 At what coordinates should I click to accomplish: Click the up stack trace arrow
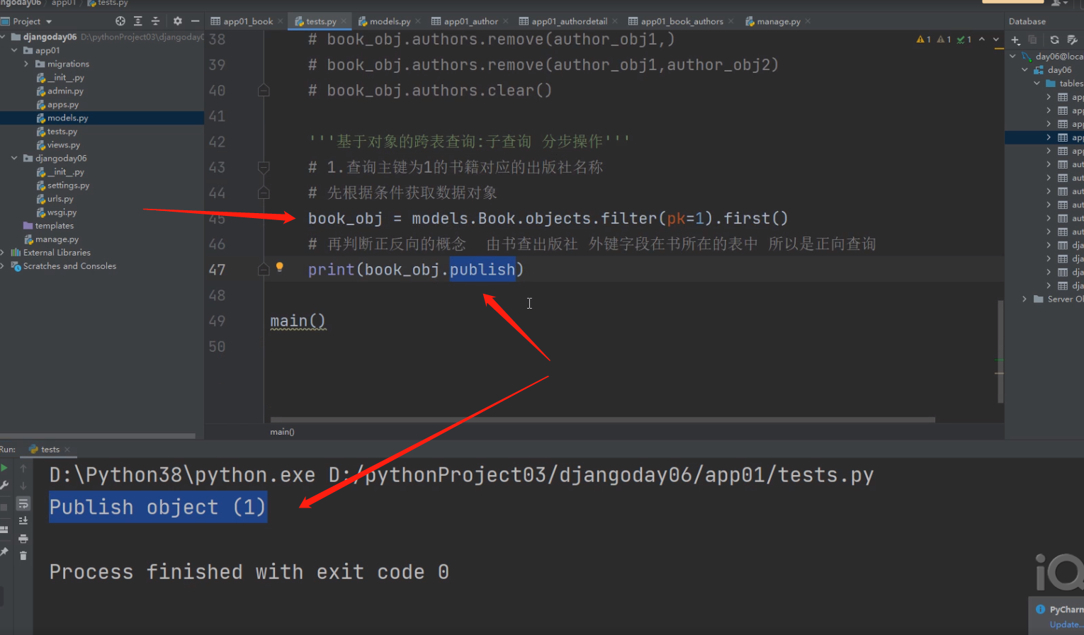(23, 468)
